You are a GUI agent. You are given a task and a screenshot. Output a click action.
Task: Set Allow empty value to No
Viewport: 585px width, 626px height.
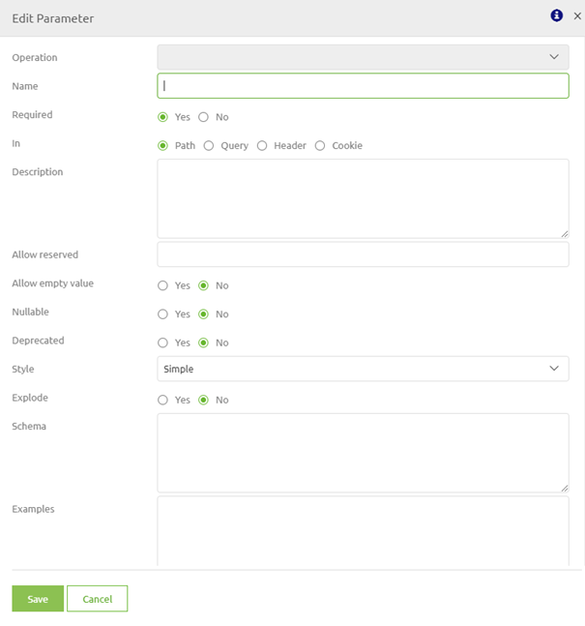tap(203, 285)
